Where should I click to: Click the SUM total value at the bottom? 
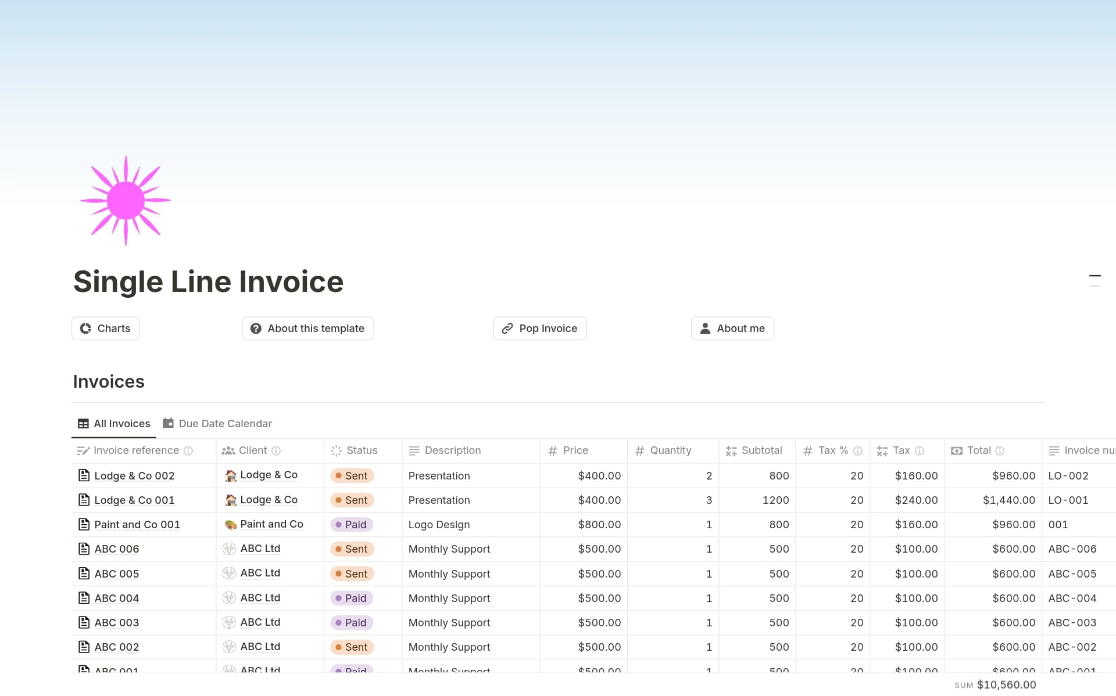coord(1006,684)
